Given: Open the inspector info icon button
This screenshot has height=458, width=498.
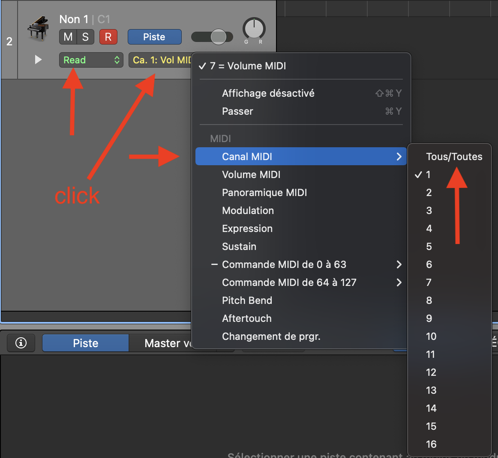Looking at the screenshot, I should tap(21, 343).
